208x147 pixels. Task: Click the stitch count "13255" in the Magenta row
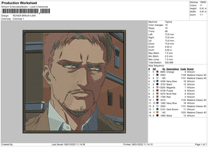point(162,88)
